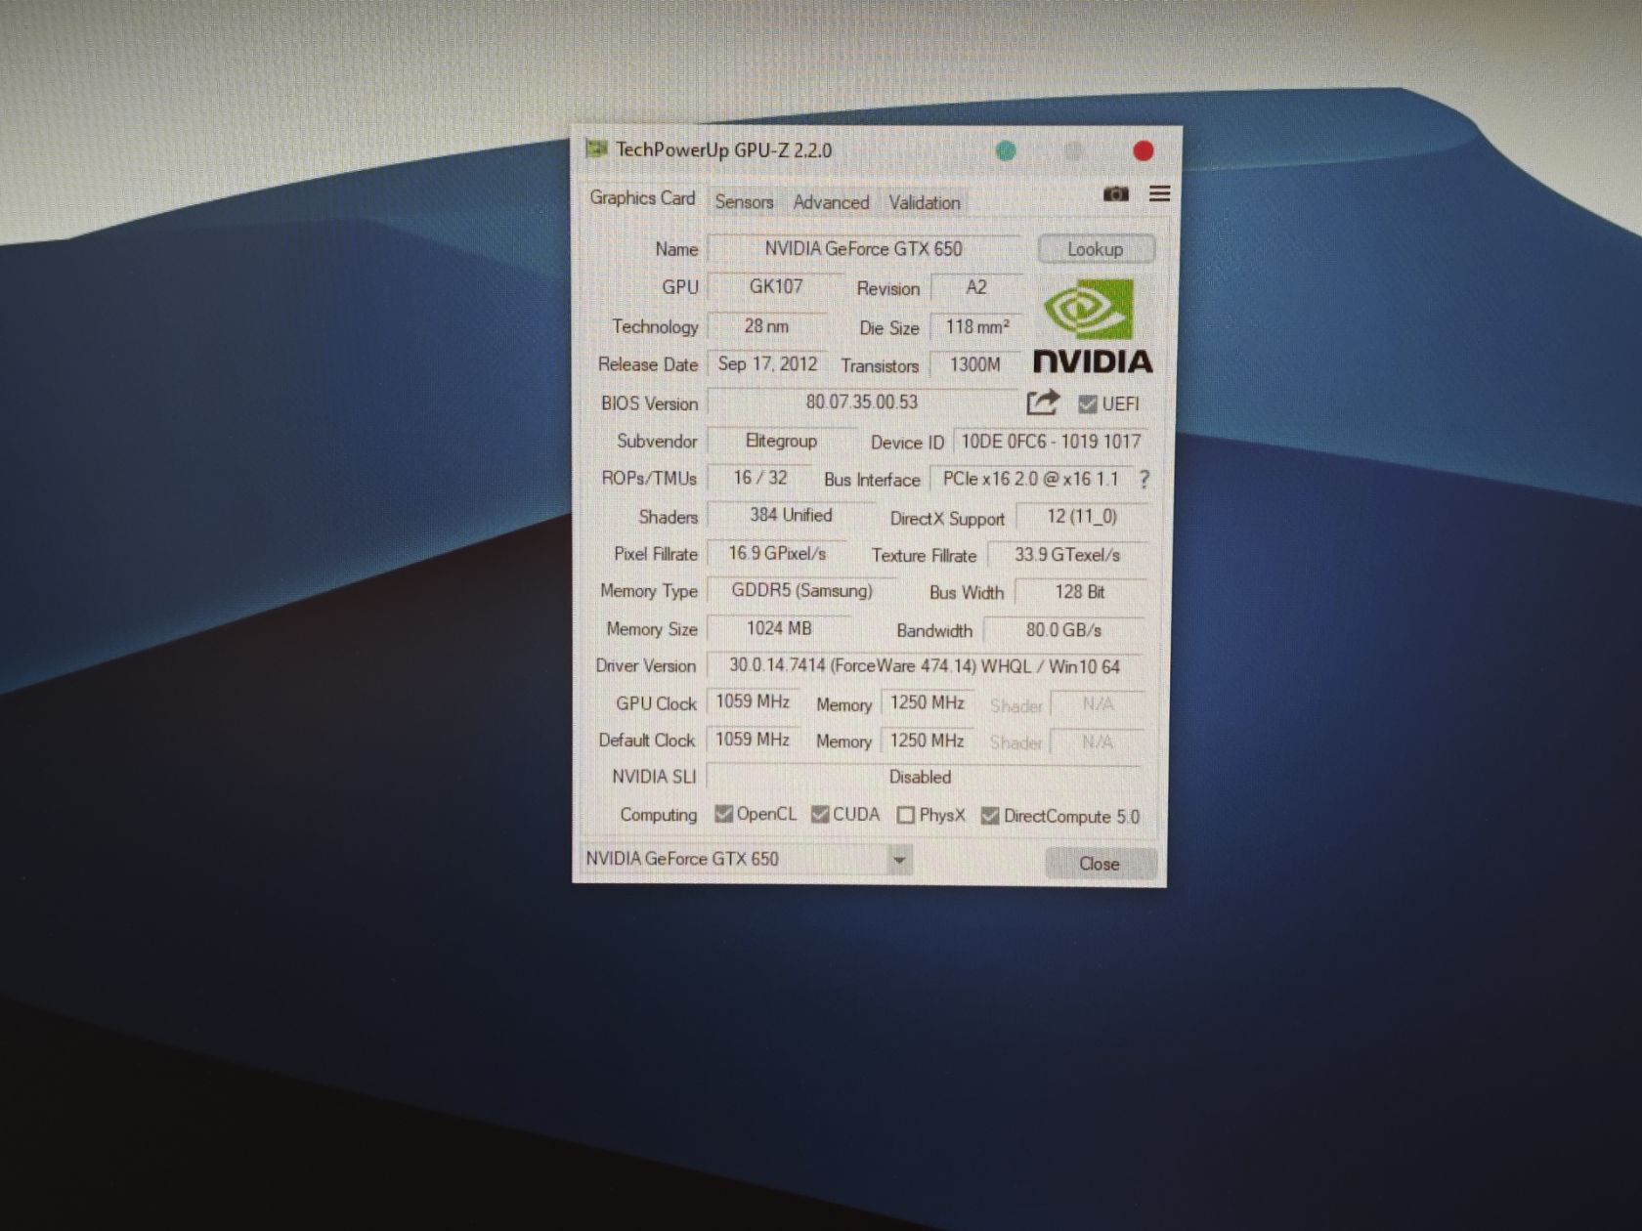Click the Transistors field 1300M
The height and width of the screenshot is (1231, 1642).
[974, 365]
